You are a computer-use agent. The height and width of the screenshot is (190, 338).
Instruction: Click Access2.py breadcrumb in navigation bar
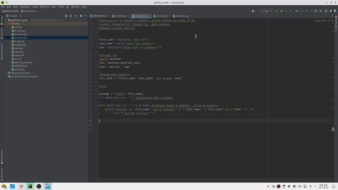(29, 11)
